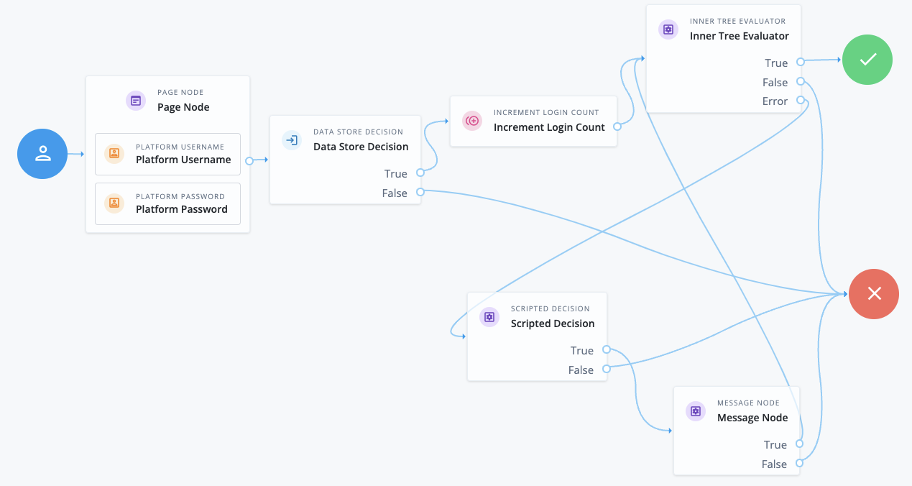Select the Platform Username field inside Page Node

[x=167, y=154]
